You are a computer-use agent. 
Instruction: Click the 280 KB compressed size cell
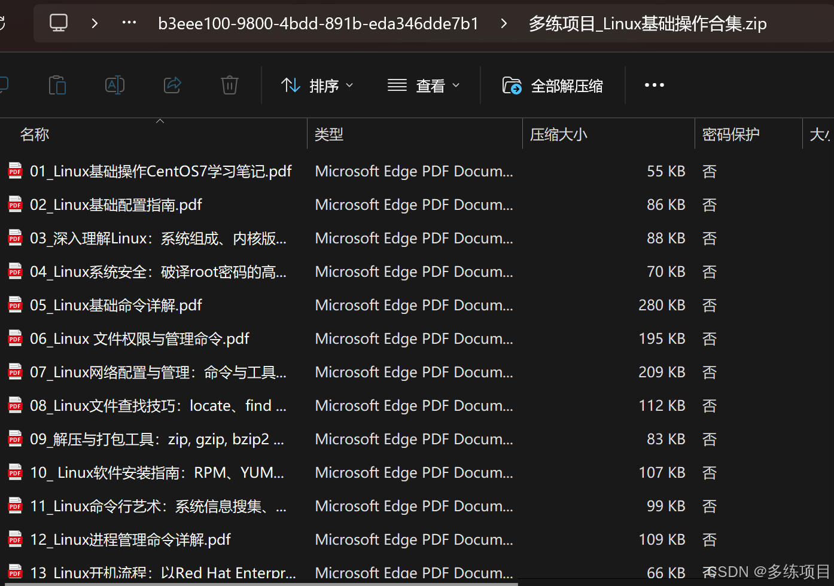(x=662, y=306)
